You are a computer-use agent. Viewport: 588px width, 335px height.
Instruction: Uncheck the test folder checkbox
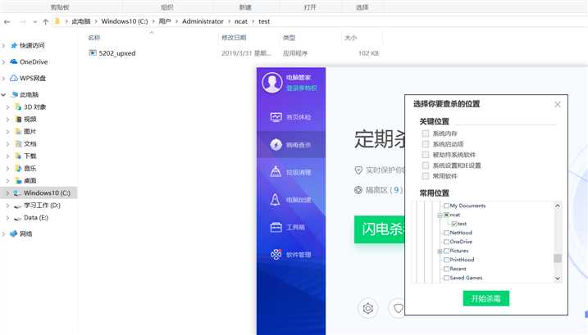(x=454, y=224)
